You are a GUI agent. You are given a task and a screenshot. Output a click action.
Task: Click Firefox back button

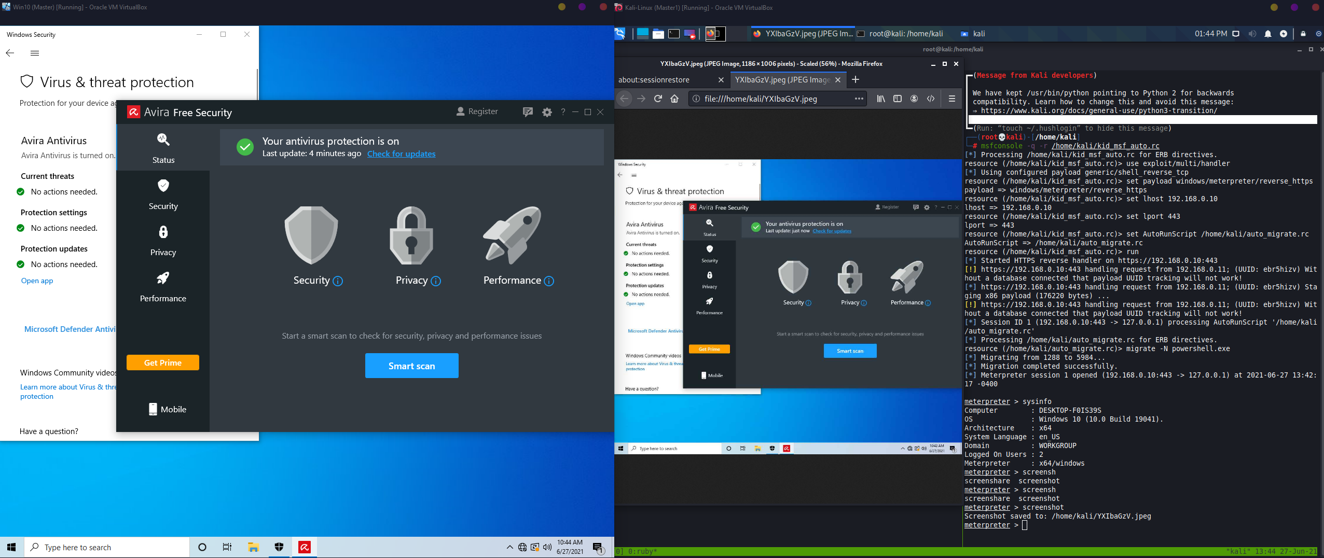click(x=624, y=99)
